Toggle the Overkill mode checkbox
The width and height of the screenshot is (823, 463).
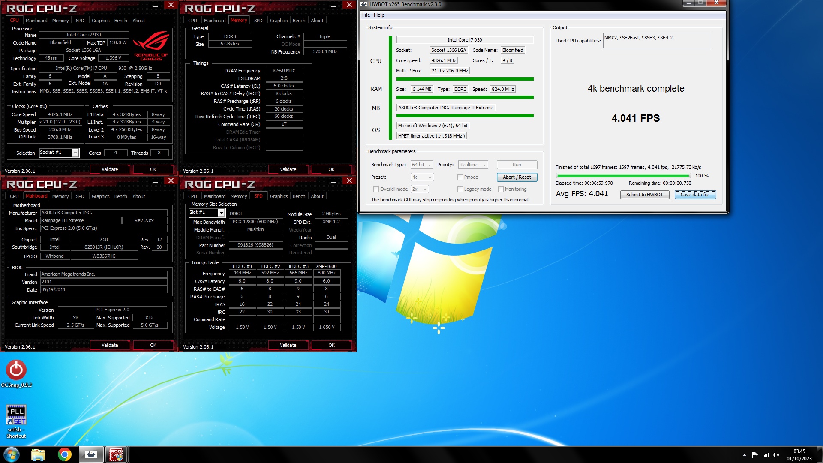pos(376,189)
